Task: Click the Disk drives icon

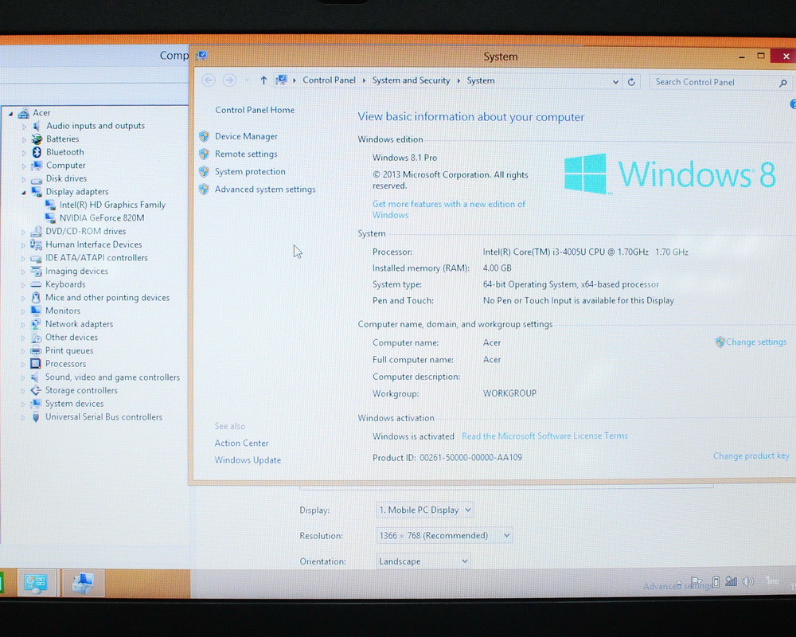Action: pyautogui.click(x=36, y=179)
